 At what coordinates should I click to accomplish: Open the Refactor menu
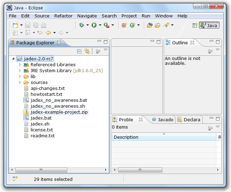click(x=63, y=16)
